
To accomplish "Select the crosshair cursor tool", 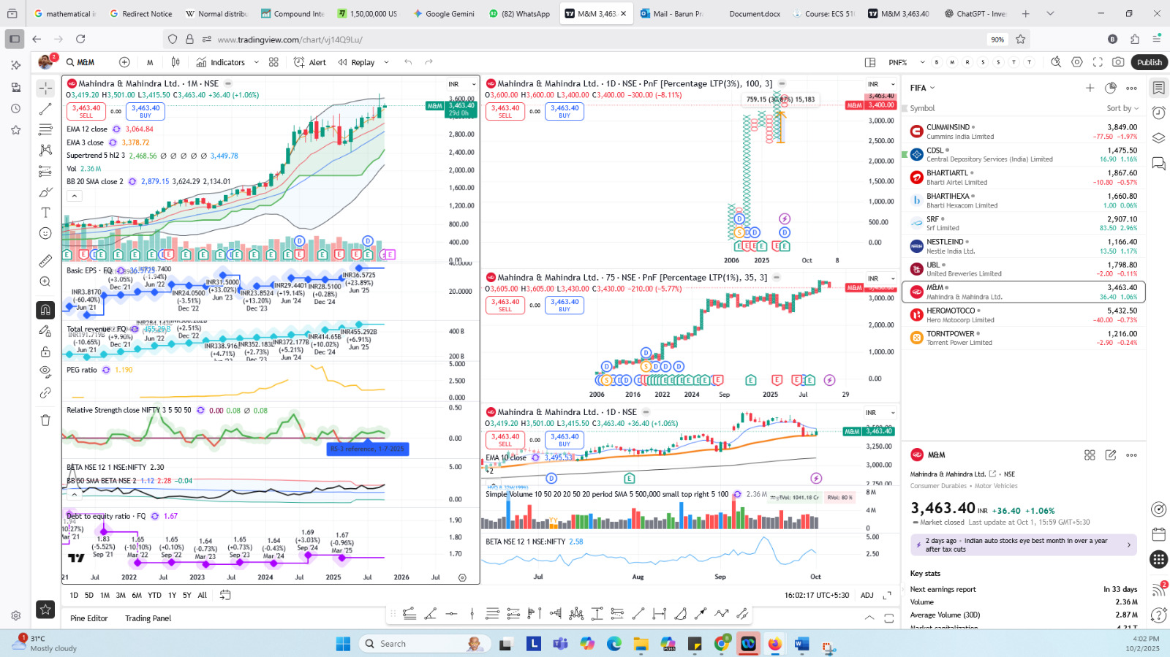I will 45,88.
